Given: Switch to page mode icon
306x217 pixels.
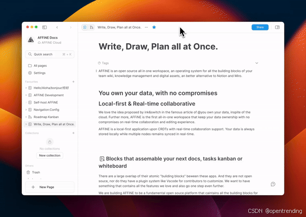Looking at the screenshot, I should [85, 28].
